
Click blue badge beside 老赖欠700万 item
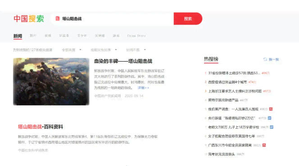(272, 127)
